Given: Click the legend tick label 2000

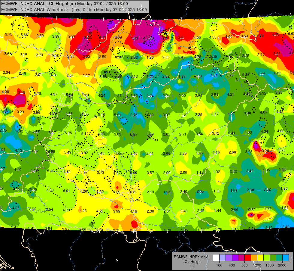Looking at the screenshot, I should coord(282,265).
